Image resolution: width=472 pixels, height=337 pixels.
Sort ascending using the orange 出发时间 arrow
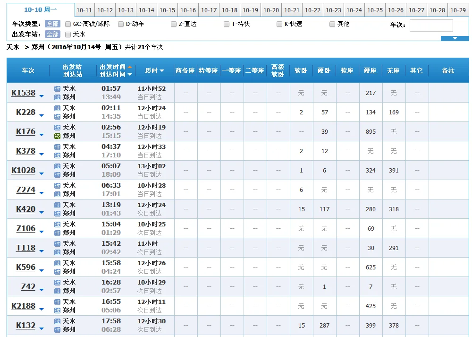(x=130, y=67)
